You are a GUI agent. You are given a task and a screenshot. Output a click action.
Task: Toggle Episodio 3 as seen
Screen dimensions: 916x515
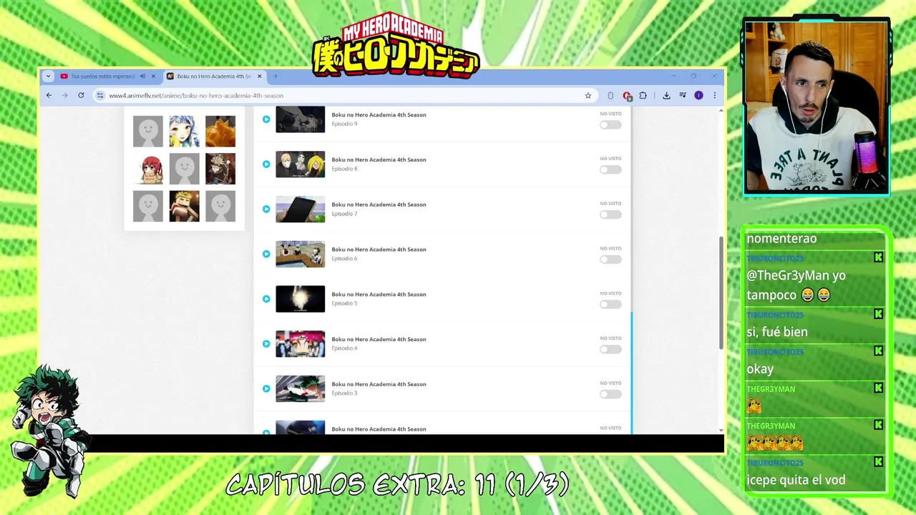point(610,394)
